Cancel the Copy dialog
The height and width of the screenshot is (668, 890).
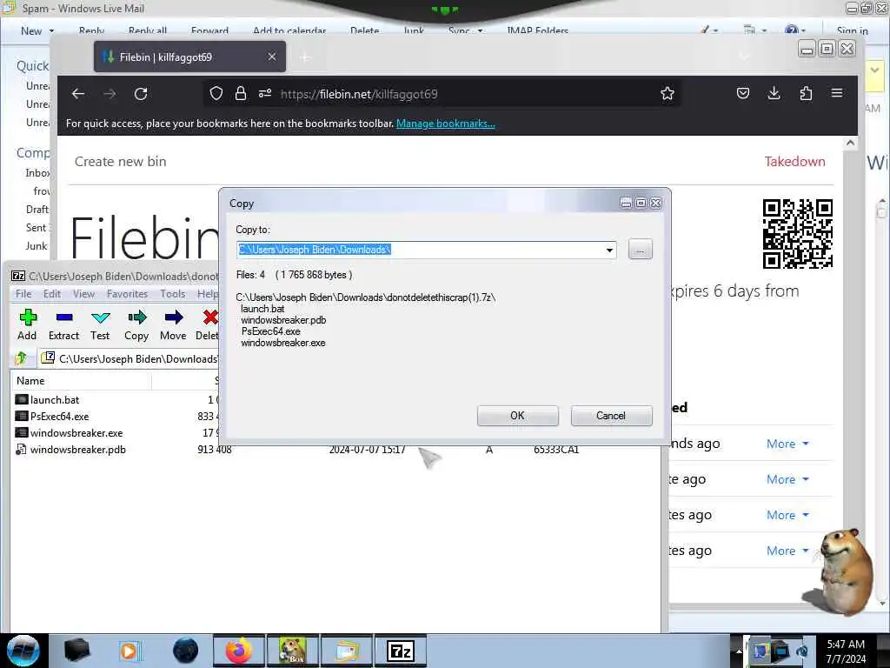611,415
